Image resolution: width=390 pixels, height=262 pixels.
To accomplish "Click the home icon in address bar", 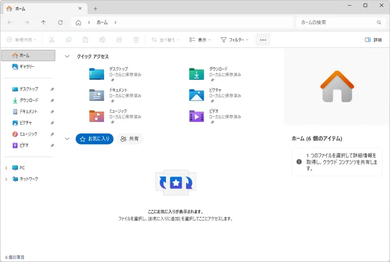I will pos(78,23).
